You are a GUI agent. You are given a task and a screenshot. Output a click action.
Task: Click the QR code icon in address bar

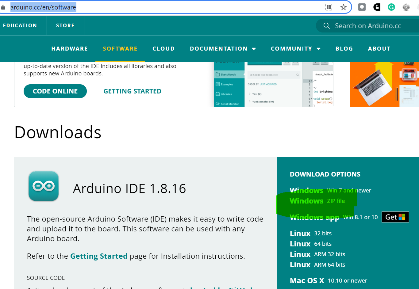click(329, 7)
